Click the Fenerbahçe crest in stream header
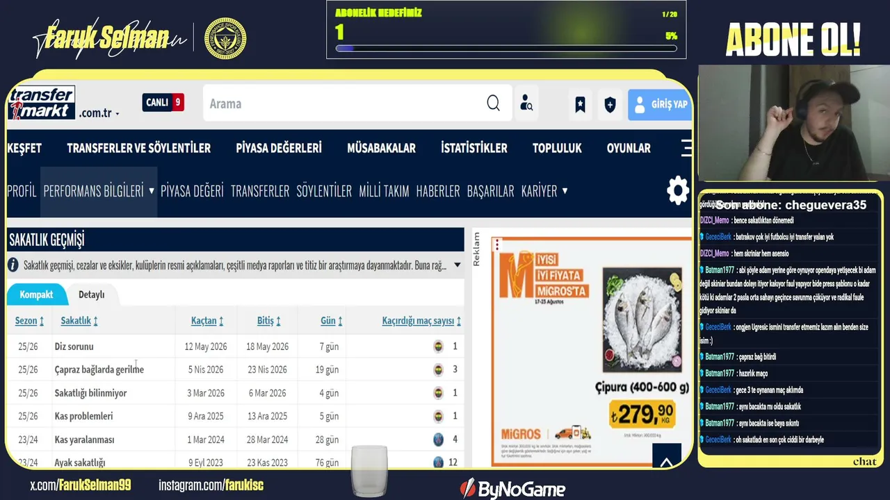890x500 pixels. (225, 38)
